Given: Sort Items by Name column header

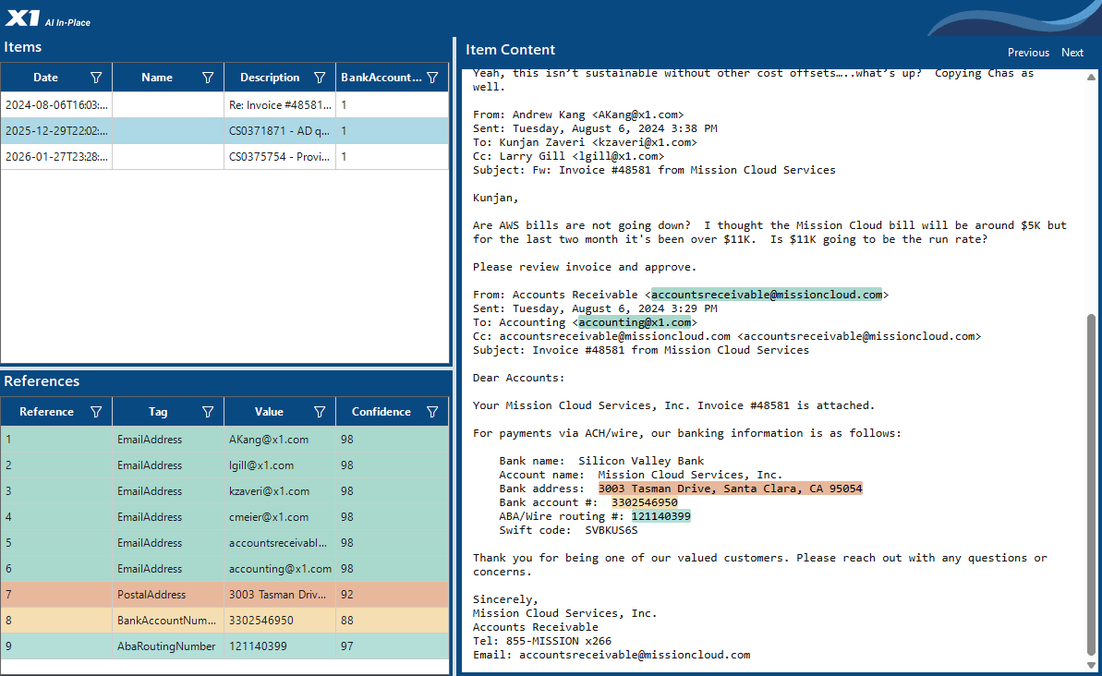Looking at the screenshot, I should coord(157,78).
